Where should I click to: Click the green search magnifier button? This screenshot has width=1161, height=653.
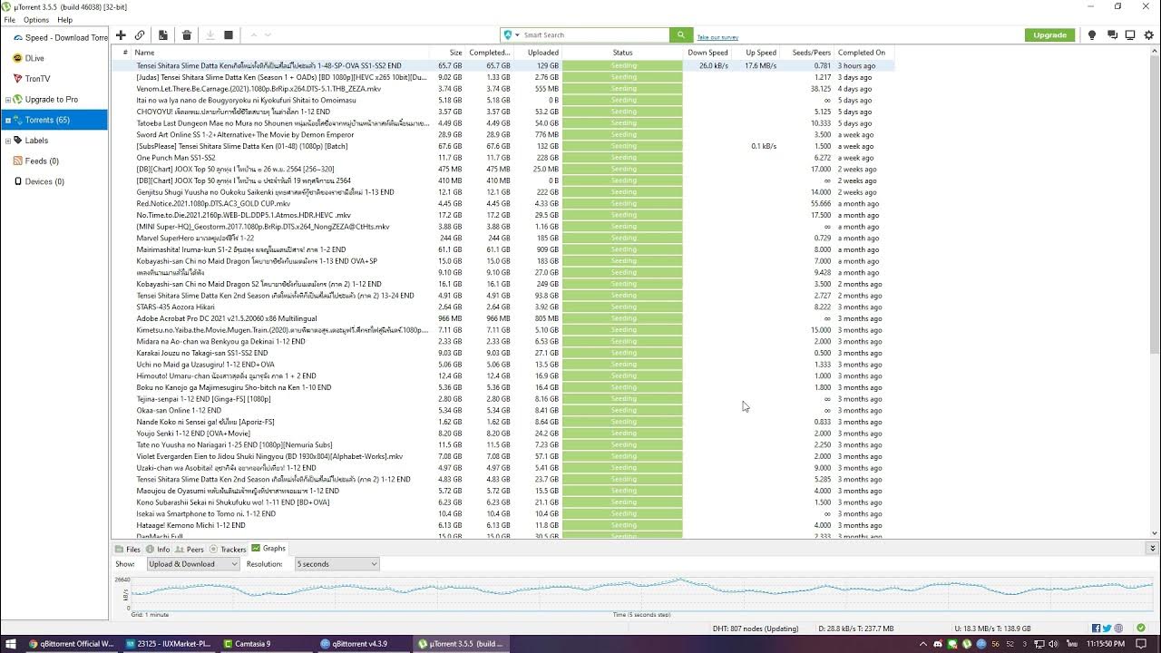681,34
